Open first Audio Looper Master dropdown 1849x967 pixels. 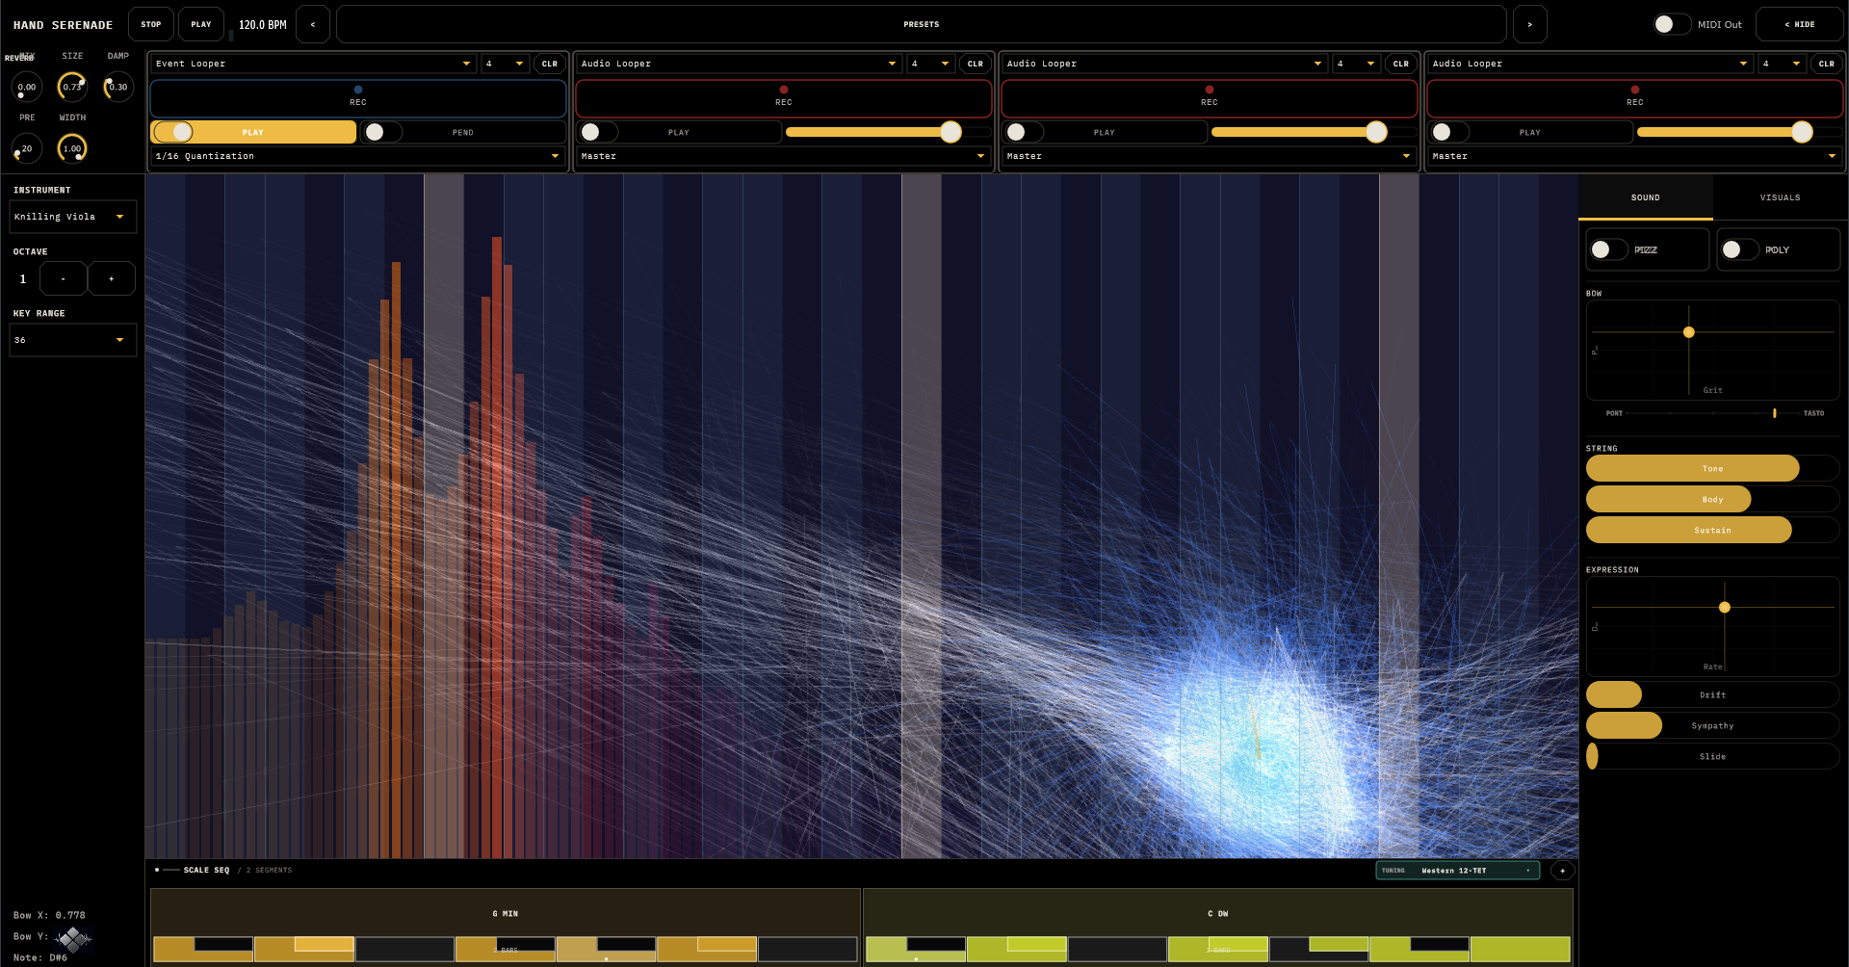(x=784, y=156)
